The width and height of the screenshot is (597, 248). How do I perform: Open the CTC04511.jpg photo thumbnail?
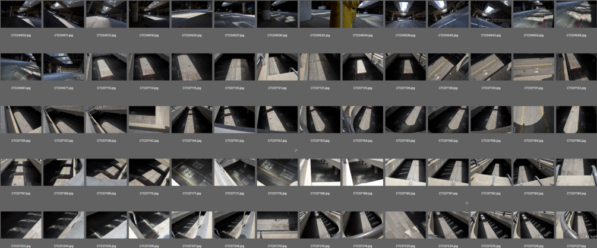(64, 14)
